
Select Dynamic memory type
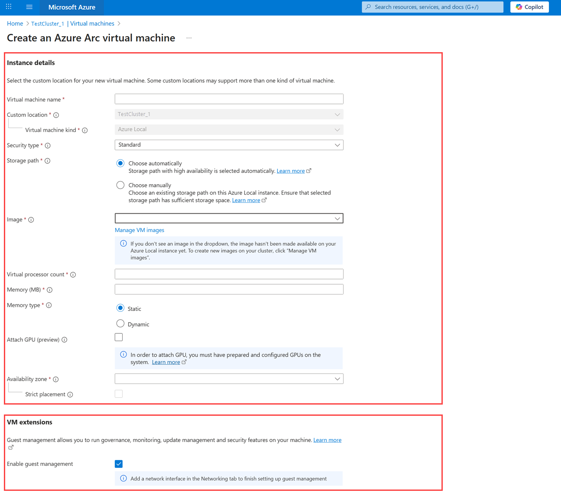click(x=120, y=323)
